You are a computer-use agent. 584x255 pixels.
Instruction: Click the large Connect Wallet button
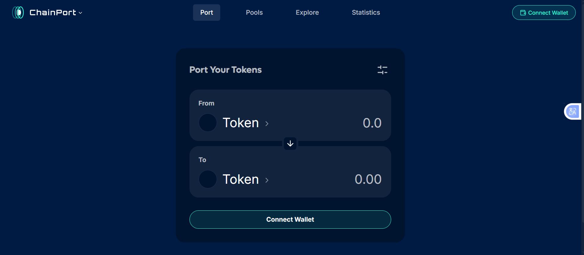(290, 219)
